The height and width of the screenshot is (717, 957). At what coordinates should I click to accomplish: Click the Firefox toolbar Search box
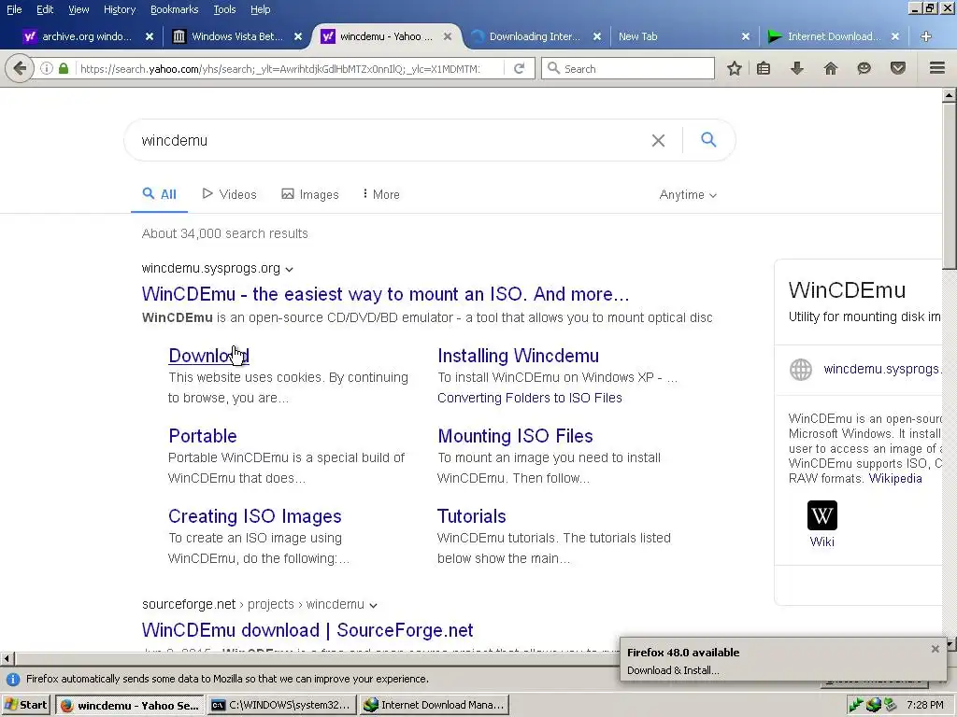pos(628,68)
